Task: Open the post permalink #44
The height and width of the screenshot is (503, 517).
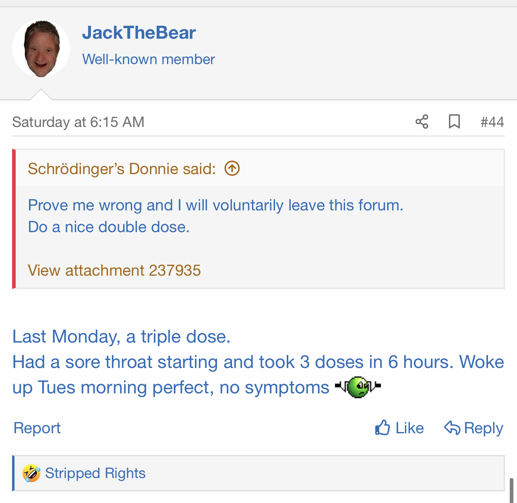Action: (x=492, y=122)
